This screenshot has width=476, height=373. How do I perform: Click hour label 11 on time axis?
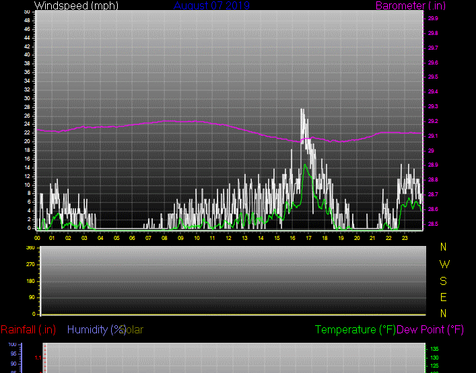[x=212, y=238]
